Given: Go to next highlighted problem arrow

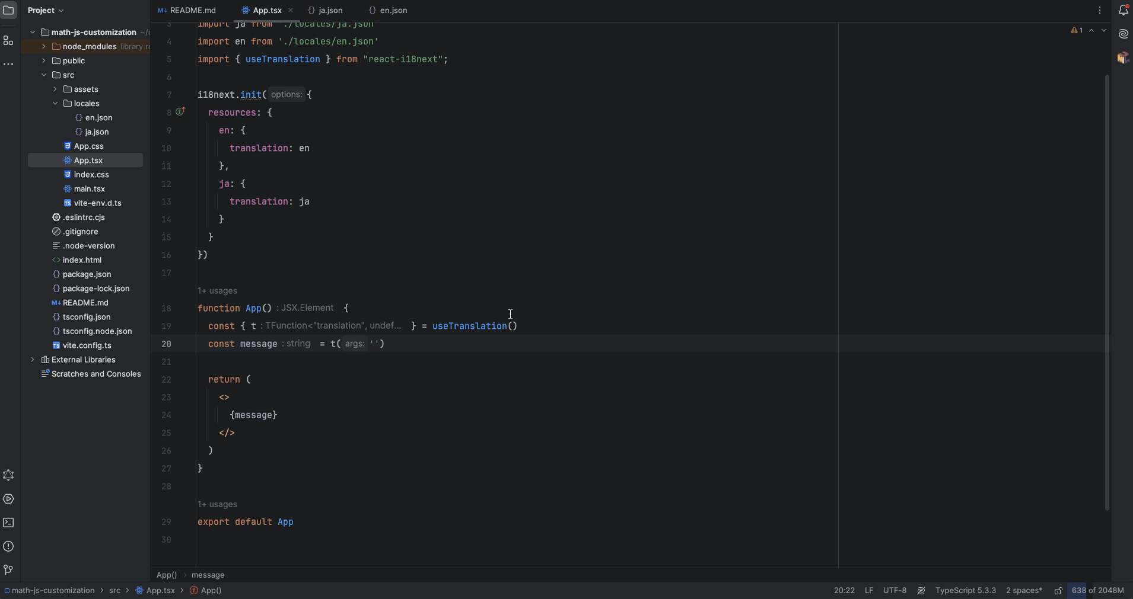Looking at the screenshot, I should coord(1104,30).
